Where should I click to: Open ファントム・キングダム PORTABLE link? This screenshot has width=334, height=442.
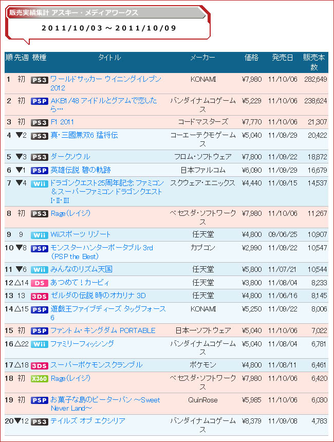click(103, 330)
